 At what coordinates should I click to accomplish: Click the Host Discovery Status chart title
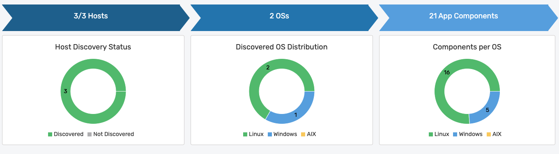(93, 47)
